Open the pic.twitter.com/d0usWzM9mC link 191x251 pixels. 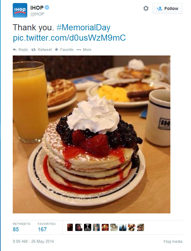[69, 38]
